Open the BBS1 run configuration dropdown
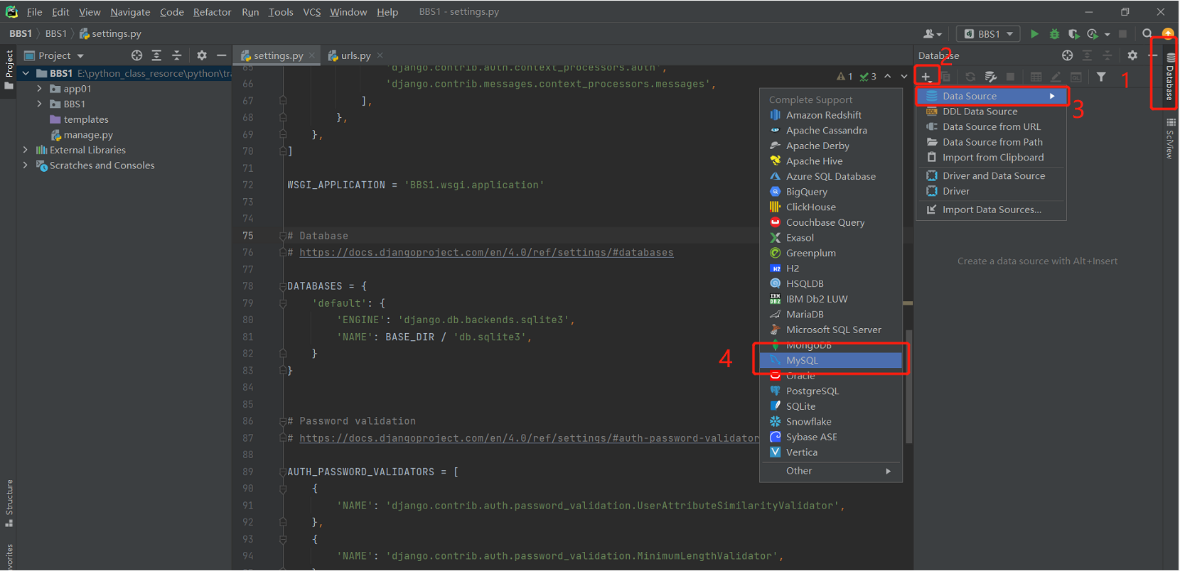 [988, 33]
